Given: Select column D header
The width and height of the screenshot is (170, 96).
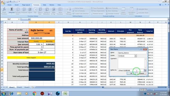Looking at the screenshot, I should click(x=36, y=22).
